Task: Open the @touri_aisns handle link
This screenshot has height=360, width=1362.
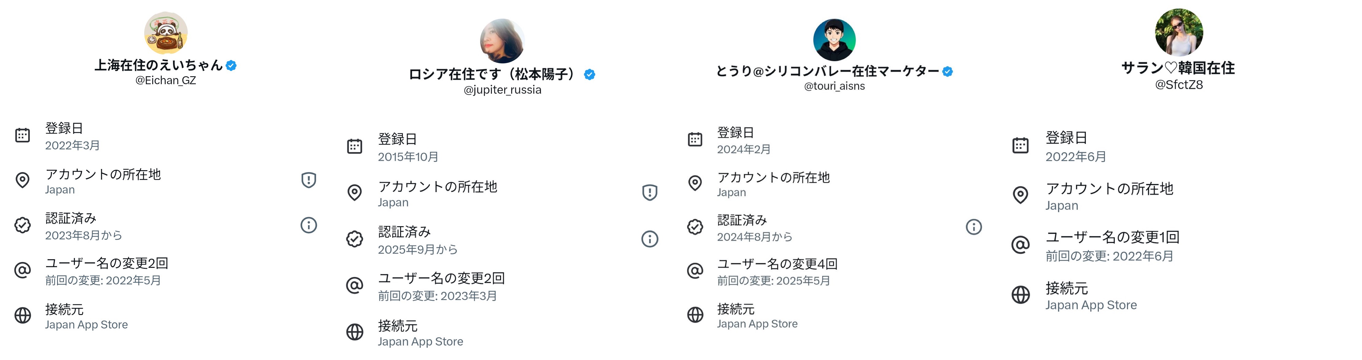Action: coord(834,86)
